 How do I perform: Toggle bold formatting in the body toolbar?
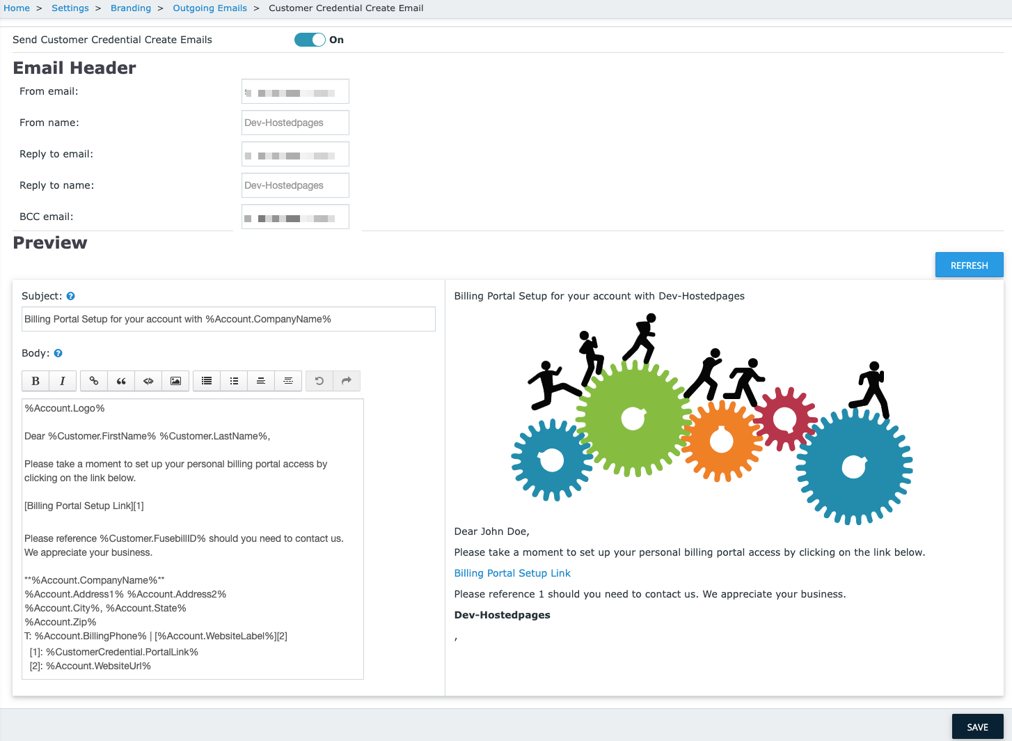pyautogui.click(x=35, y=381)
